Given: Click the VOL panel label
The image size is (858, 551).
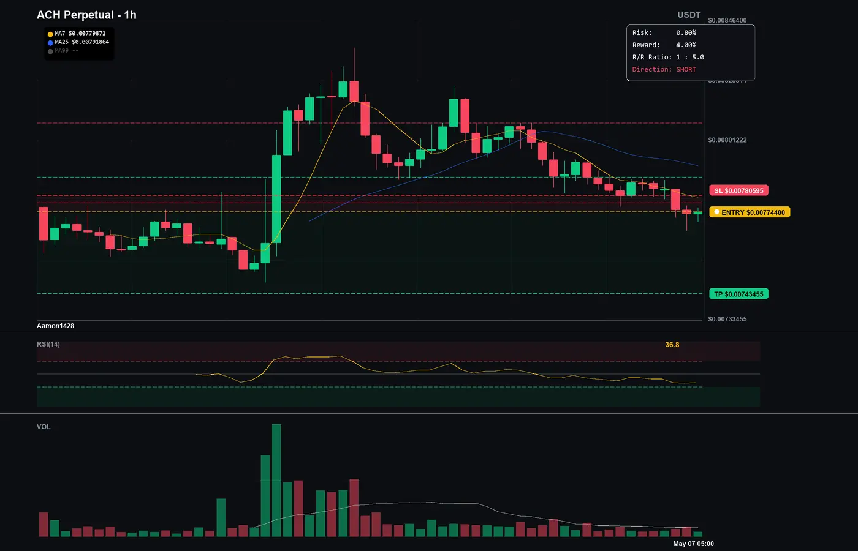Looking at the screenshot, I should point(44,427).
